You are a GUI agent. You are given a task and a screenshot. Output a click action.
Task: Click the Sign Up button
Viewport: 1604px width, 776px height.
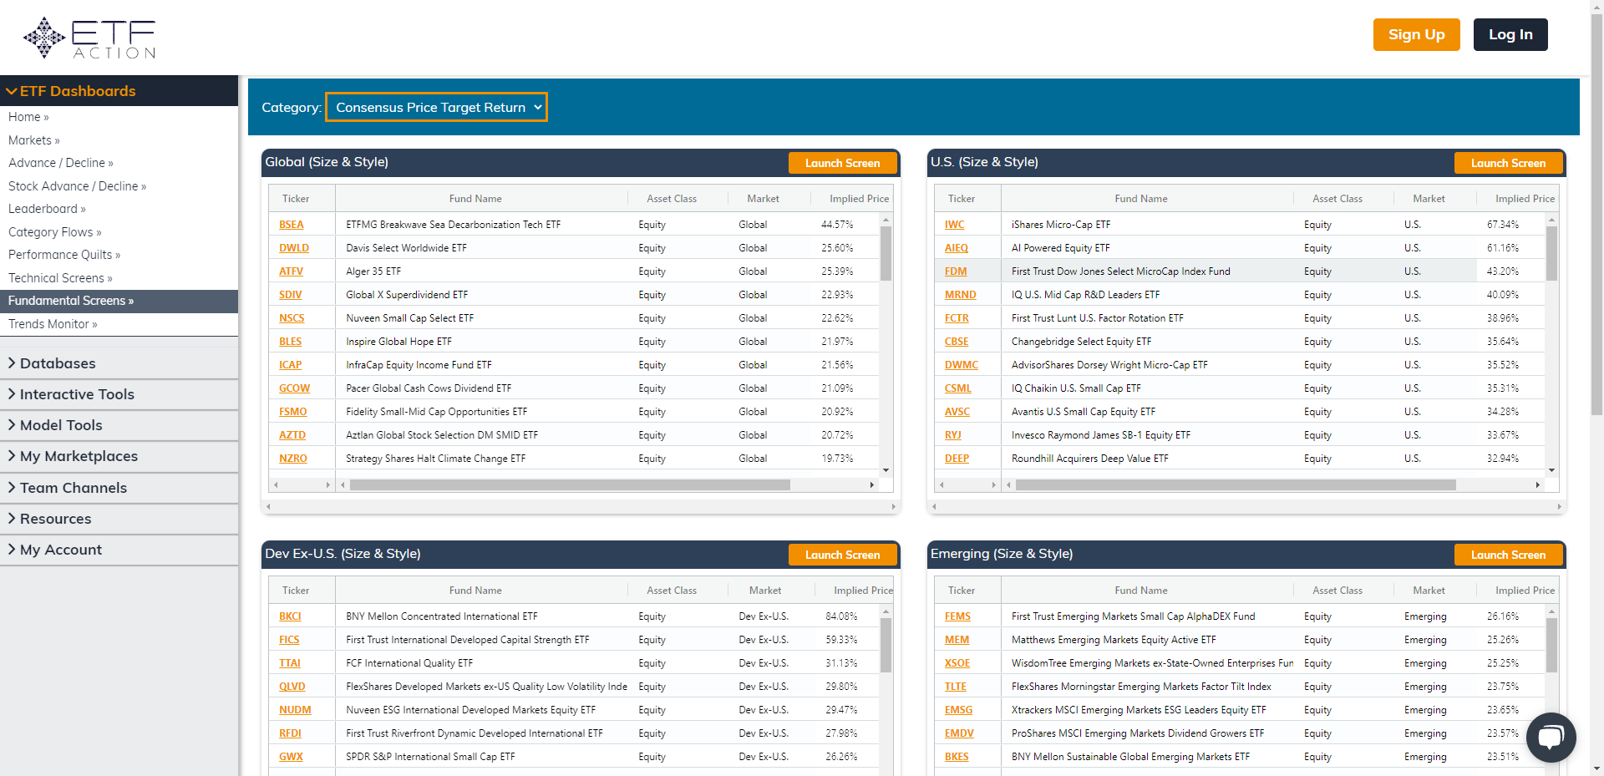1416,34
